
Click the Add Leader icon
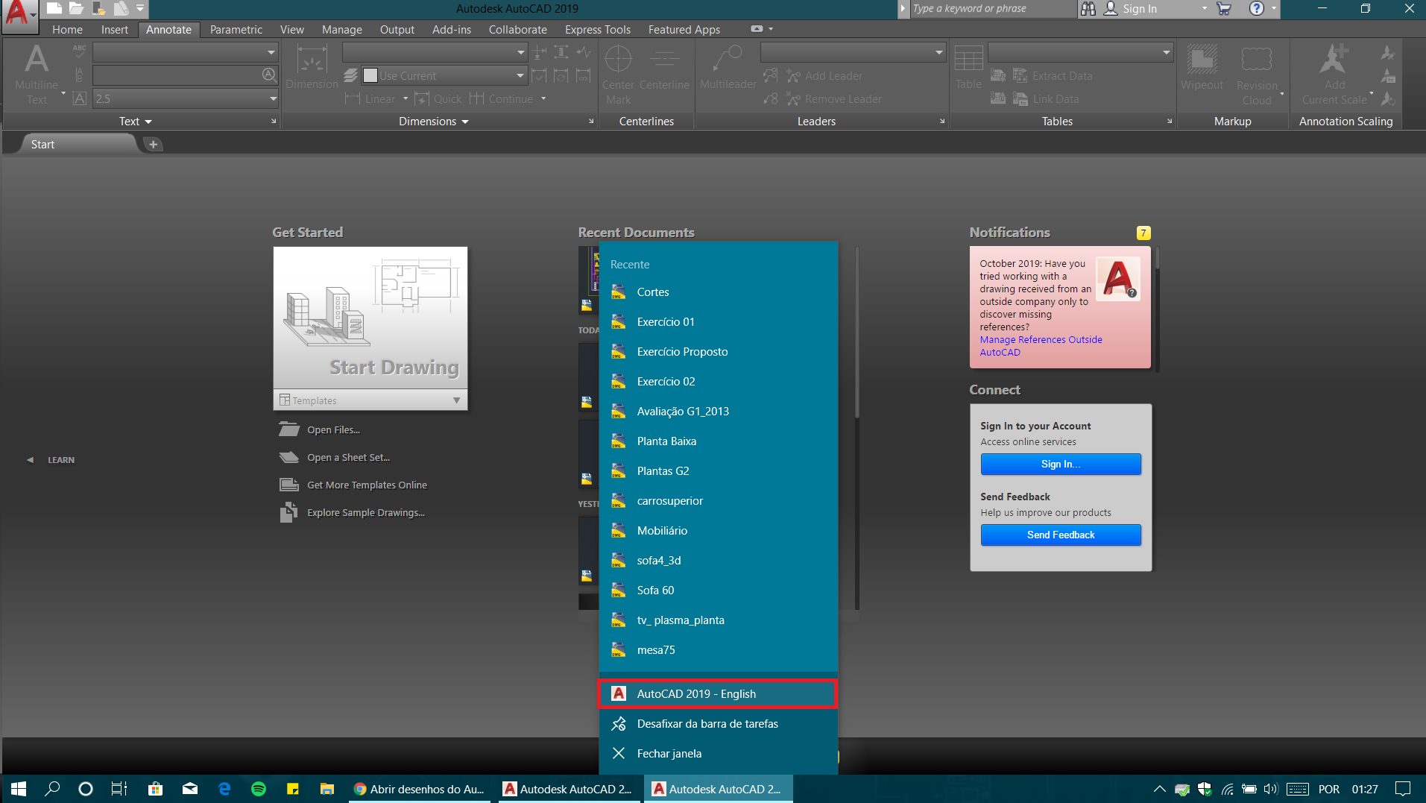coord(793,75)
